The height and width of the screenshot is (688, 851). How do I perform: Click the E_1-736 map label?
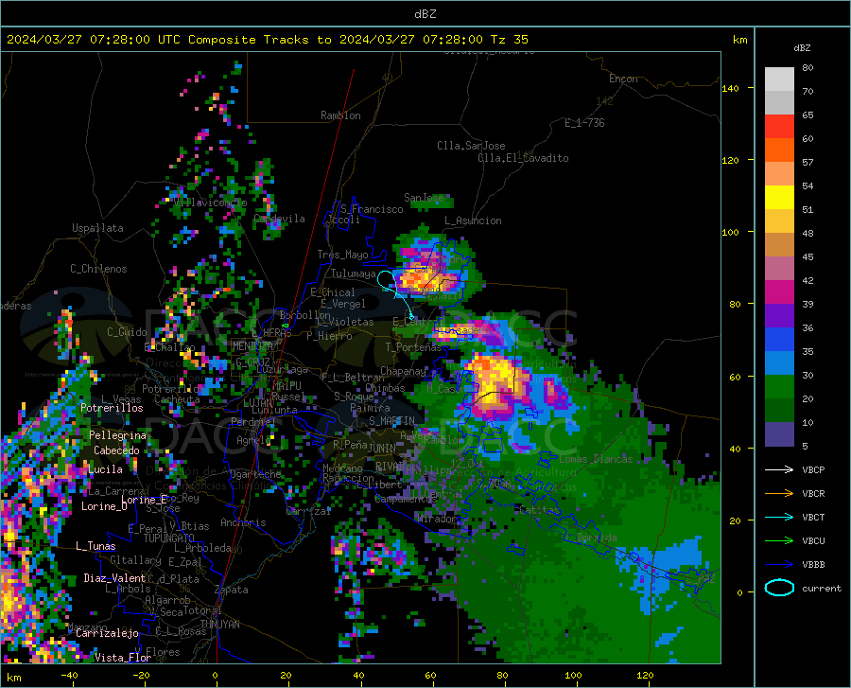584,123
